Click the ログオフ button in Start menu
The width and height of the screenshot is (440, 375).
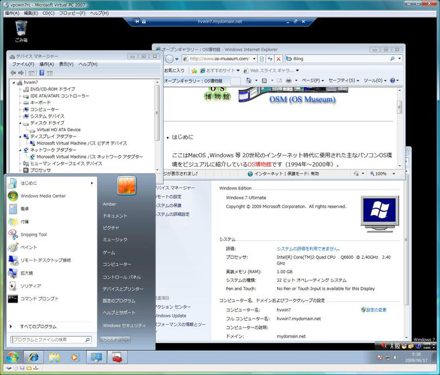111,340
